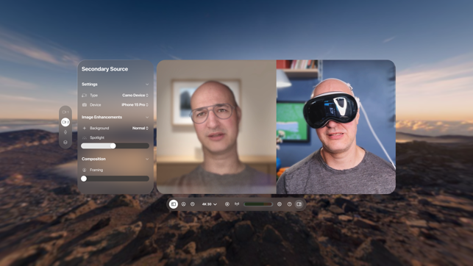
Task: Open the Type dropdown showing Camo Device
Action: coord(135,96)
